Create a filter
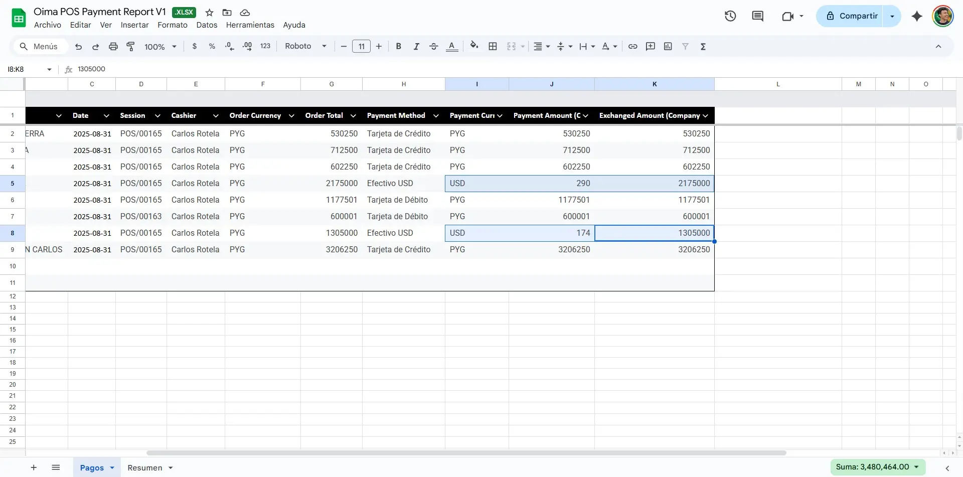 coord(685,46)
